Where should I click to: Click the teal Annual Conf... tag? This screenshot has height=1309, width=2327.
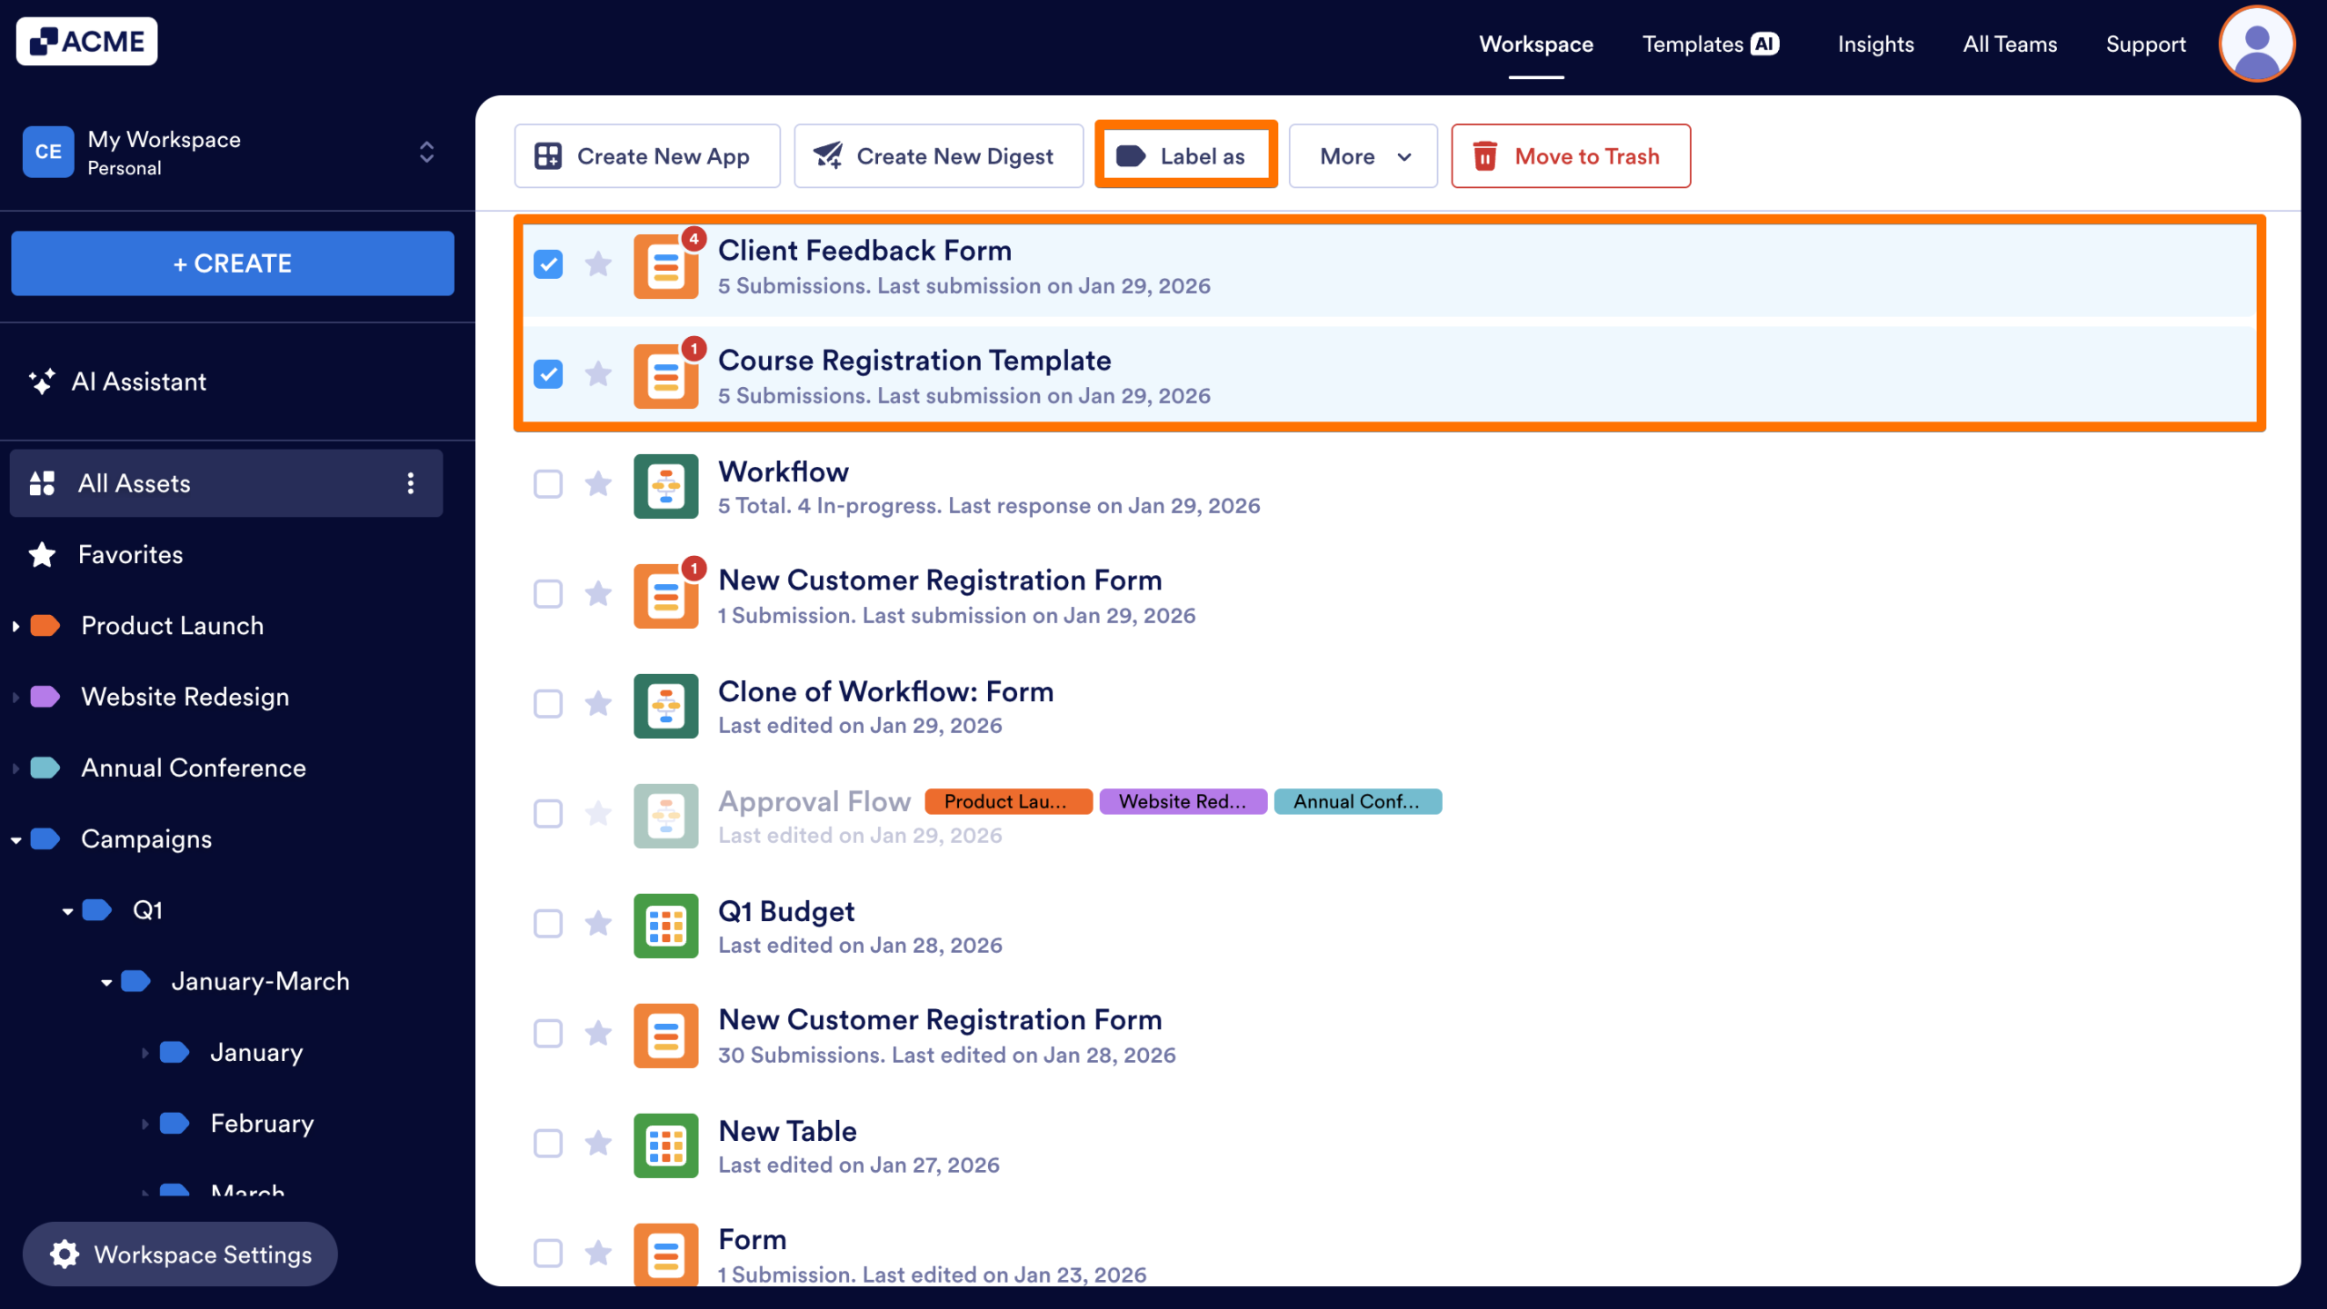coord(1357,802)
